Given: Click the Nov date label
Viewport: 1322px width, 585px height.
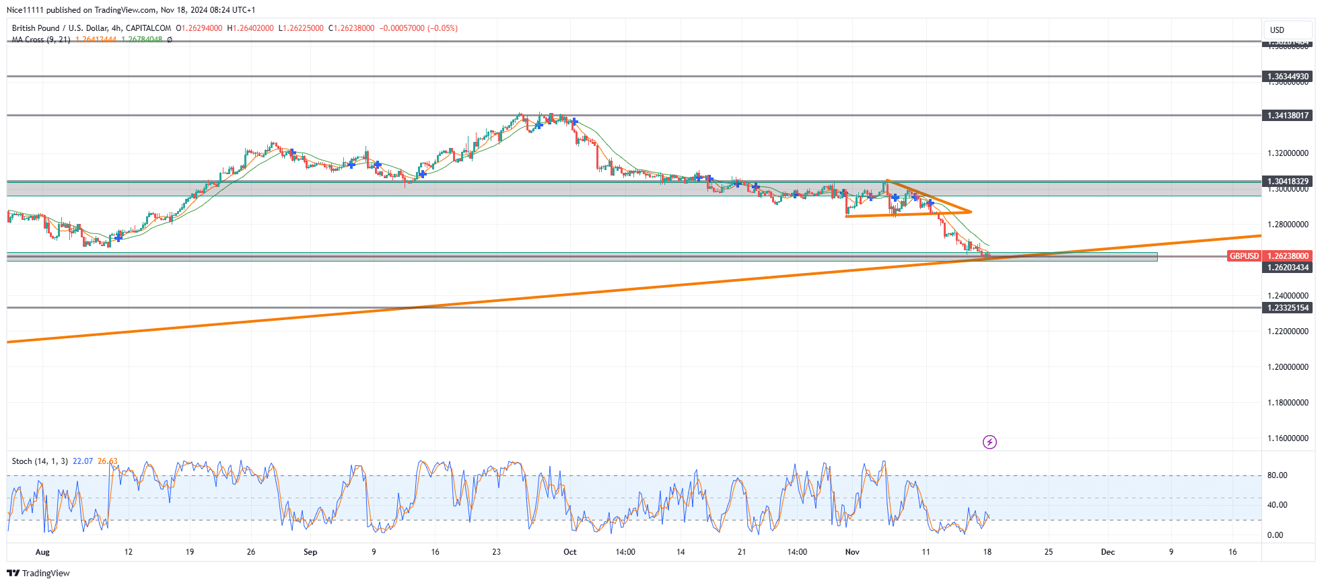Looking at the screenshot, I should click(852, 552).
